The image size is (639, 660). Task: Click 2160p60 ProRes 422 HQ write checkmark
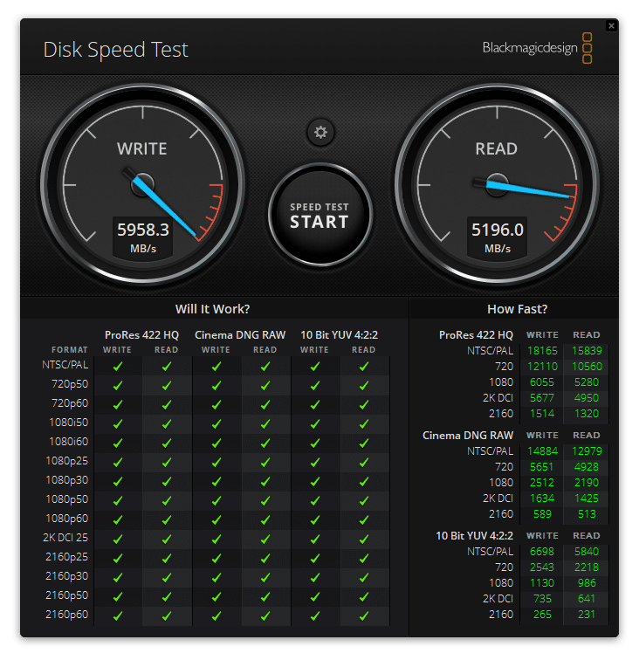pos(118,615)
